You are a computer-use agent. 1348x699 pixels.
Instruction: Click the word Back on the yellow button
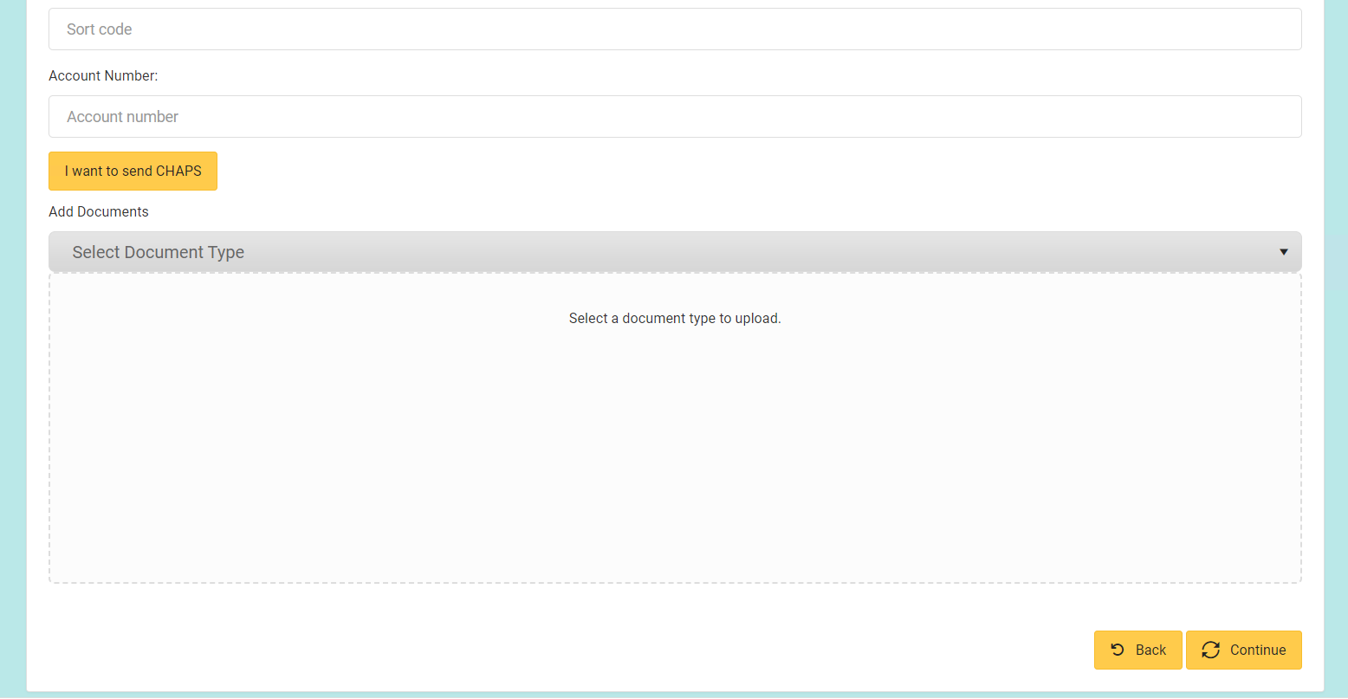click(x=1150, y=650)
